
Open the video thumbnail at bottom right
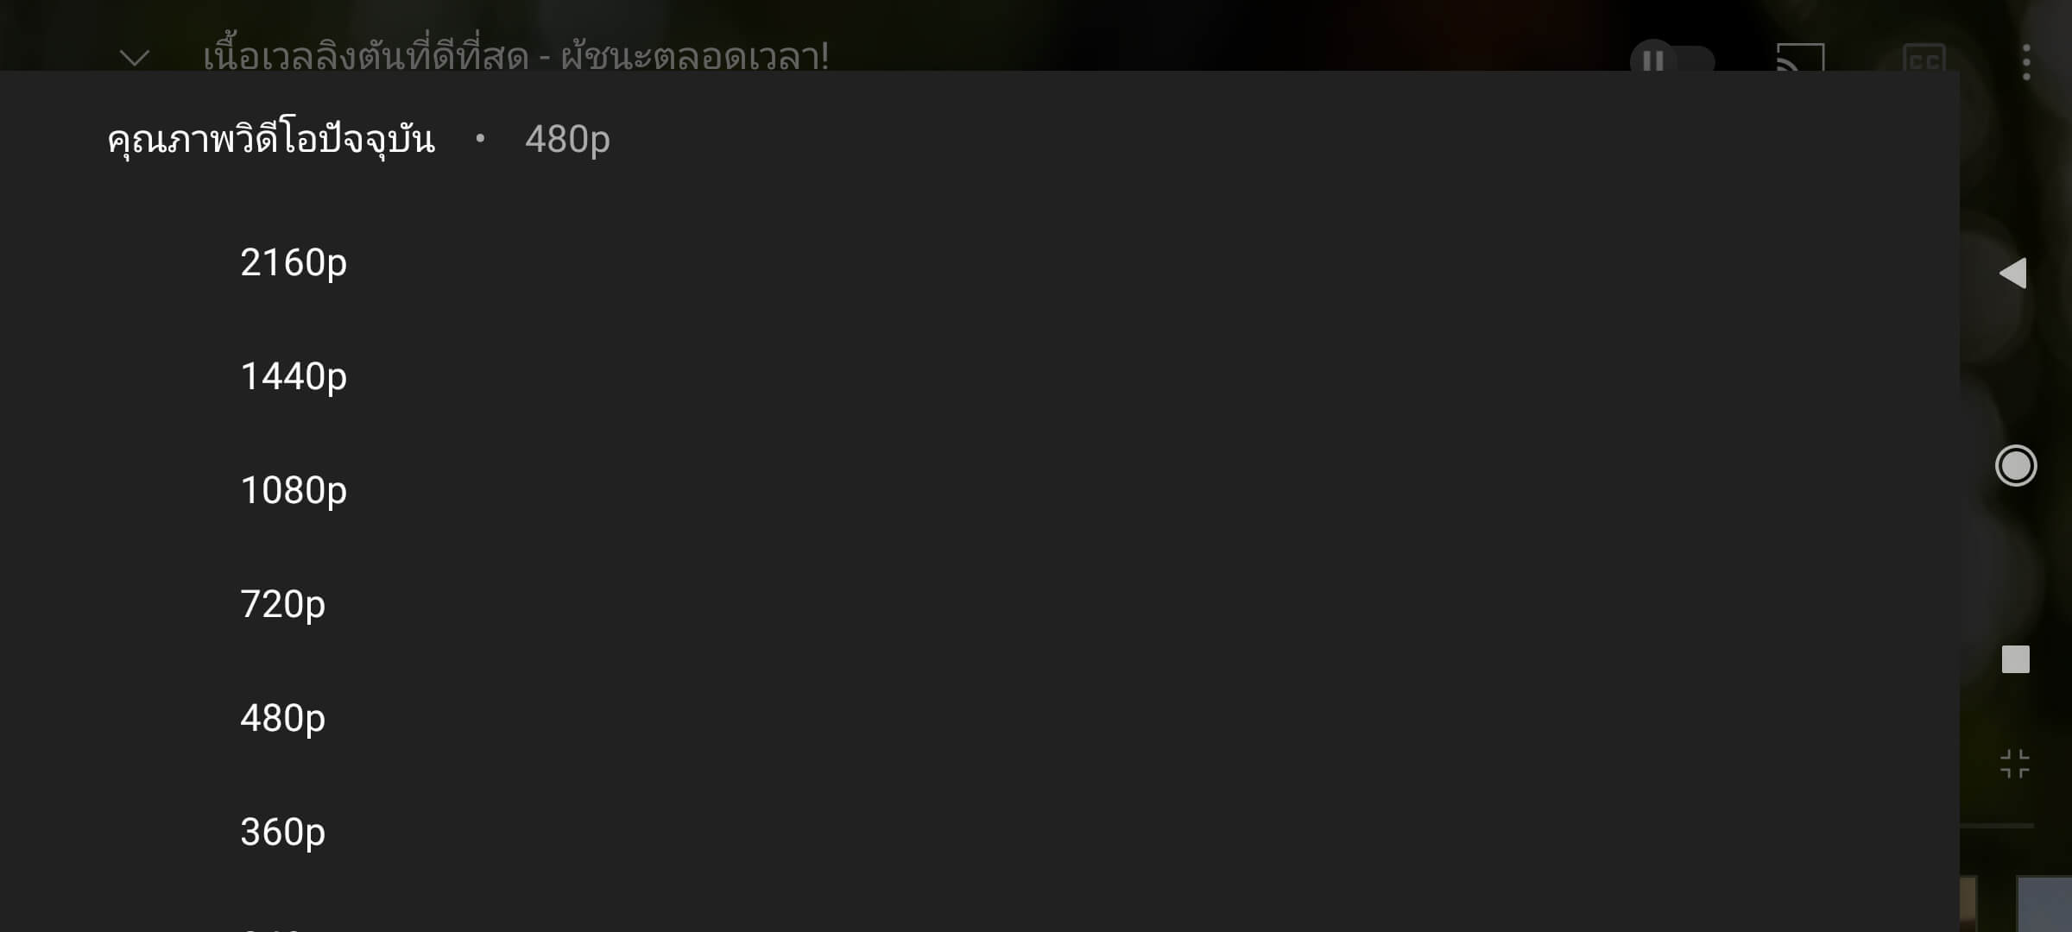[x=2044, y=904]
